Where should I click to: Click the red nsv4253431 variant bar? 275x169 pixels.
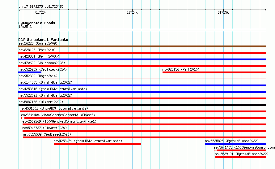tap(97, 144)
